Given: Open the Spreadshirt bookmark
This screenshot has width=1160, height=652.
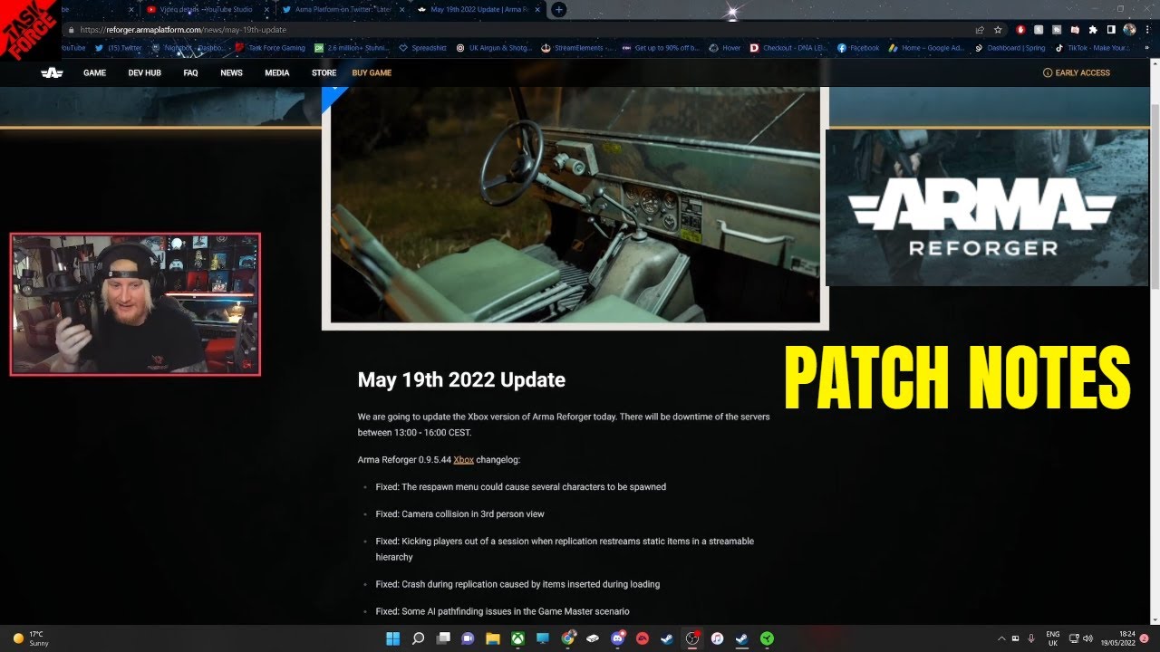Looking at the screenshot, I should click(423, 48).
